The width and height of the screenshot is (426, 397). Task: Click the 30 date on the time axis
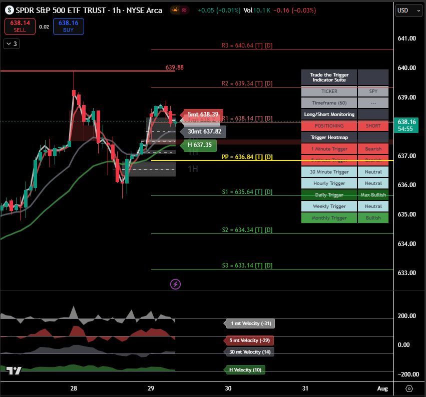pos(228,388)
